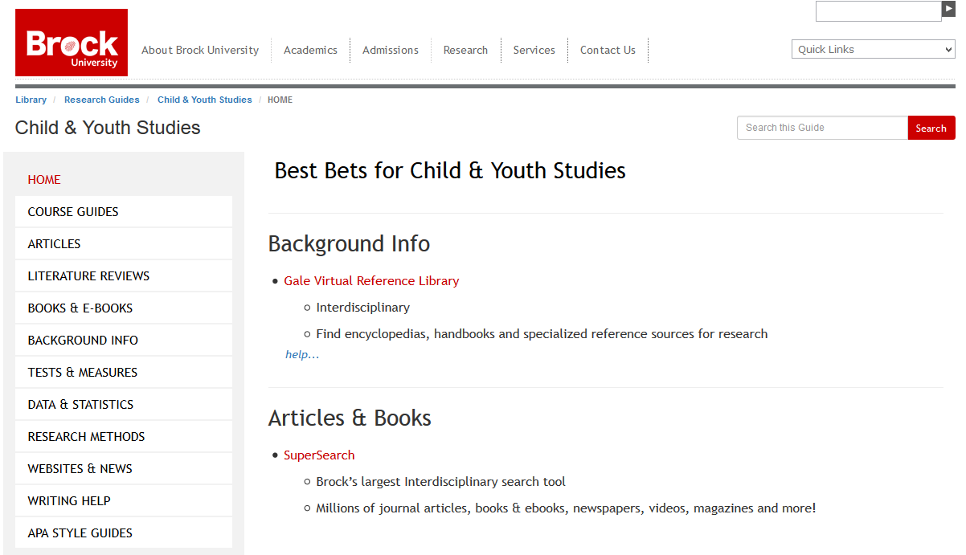This screenshot has height=555, width=966.
Task: Click the Interdisciplinary bullet text
Action: 363,308
